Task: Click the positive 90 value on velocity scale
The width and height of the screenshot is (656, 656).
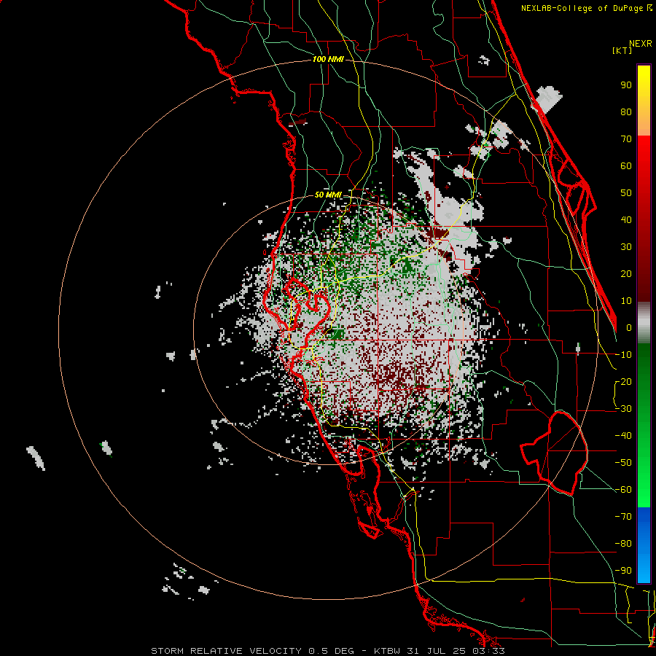Action: (x=626, y=85)
